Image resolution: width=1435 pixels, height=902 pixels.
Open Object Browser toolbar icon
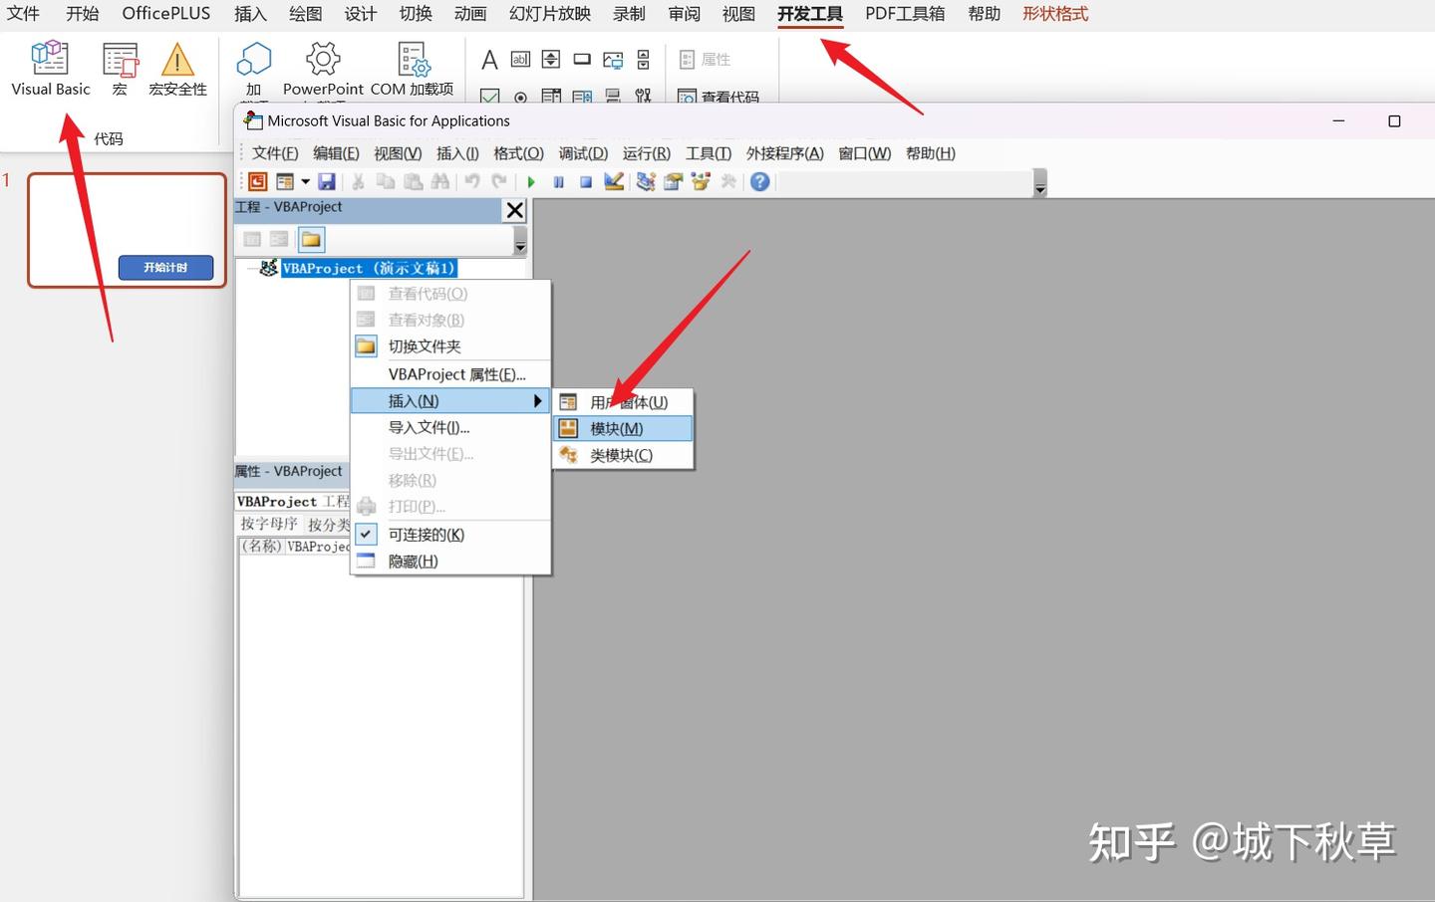[x=702, y=181]
